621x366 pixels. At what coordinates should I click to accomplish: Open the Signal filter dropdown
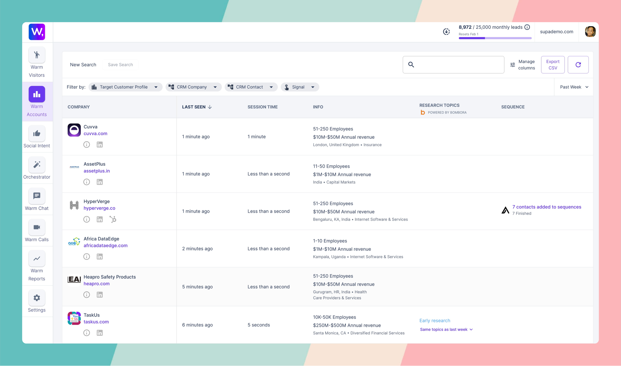(300, 87)
